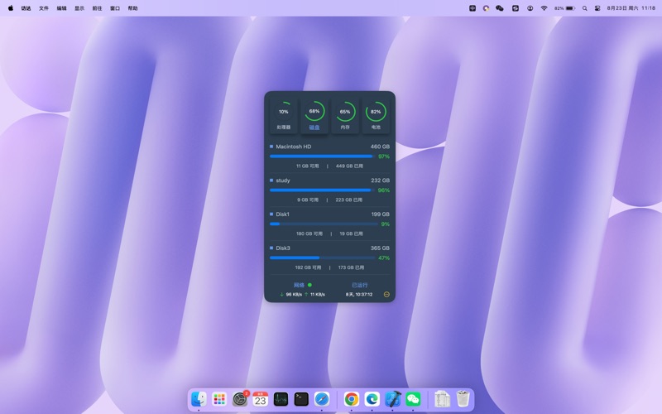662x414 pixels.
Task: Click the study disk usage bar
Action: coord(322,190)
